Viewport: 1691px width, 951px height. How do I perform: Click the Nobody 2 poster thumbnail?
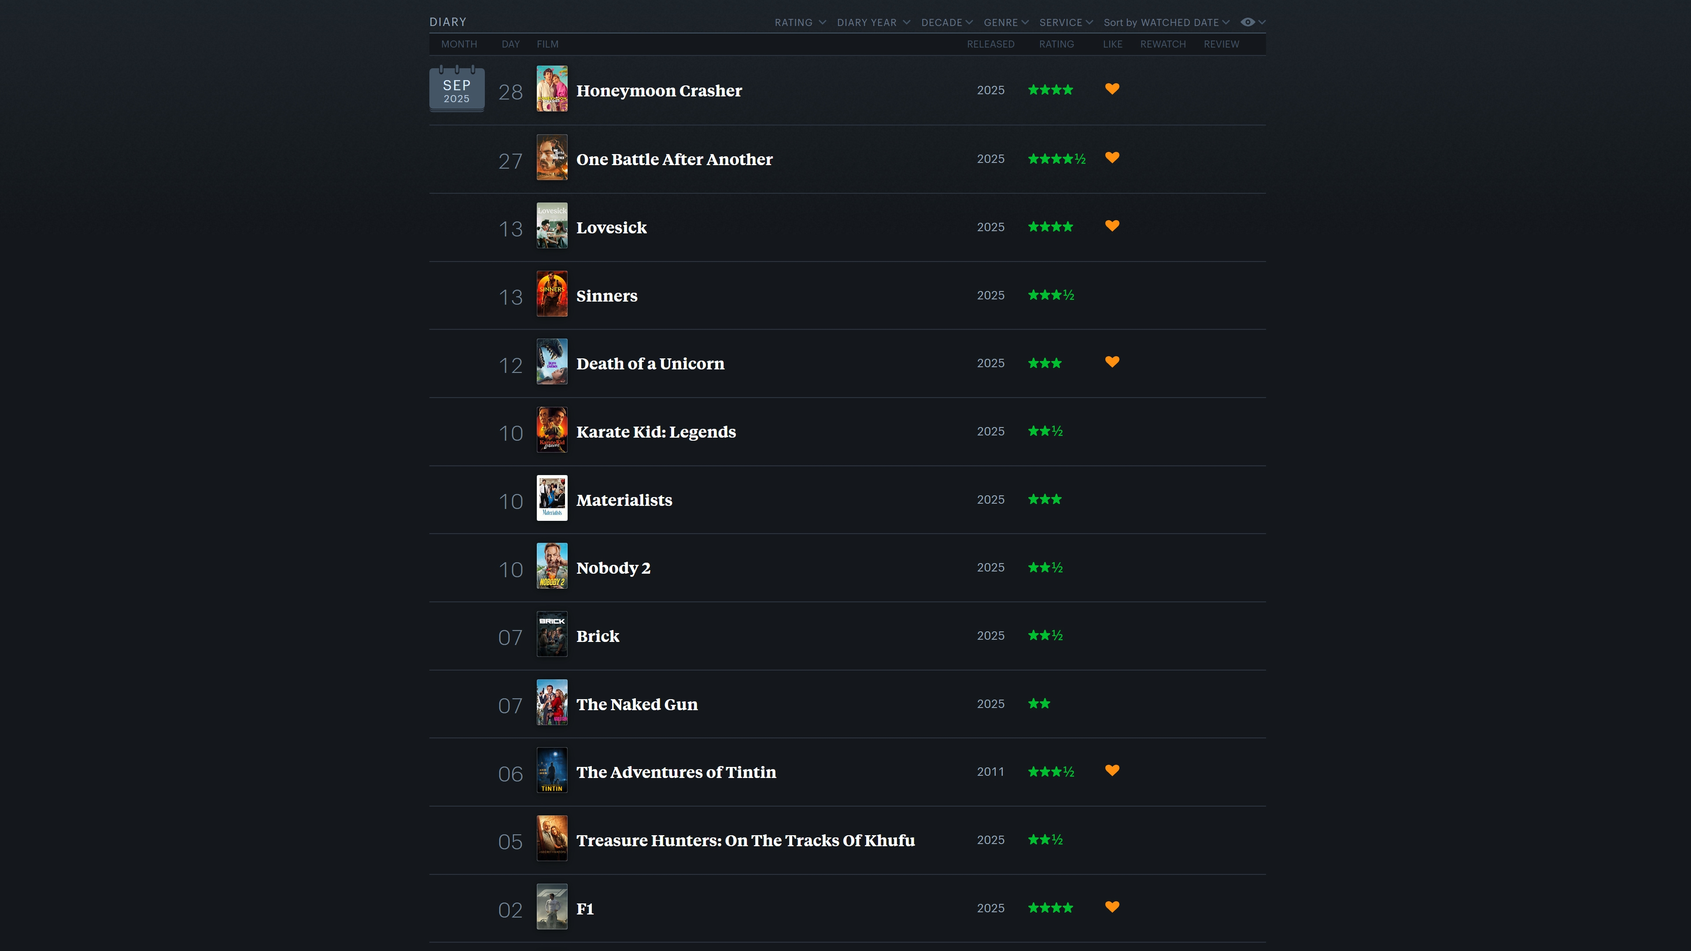coord(551,566)
